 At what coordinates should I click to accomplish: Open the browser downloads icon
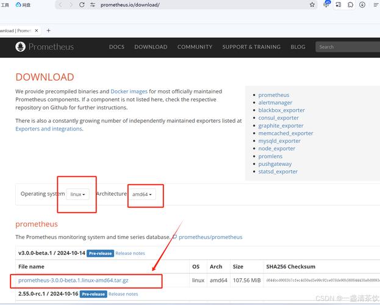point(362,5)
